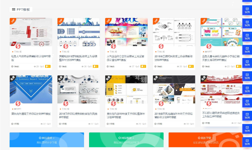Click the grid icon beside the PPT模板 heading

click(x=14, y=9)
